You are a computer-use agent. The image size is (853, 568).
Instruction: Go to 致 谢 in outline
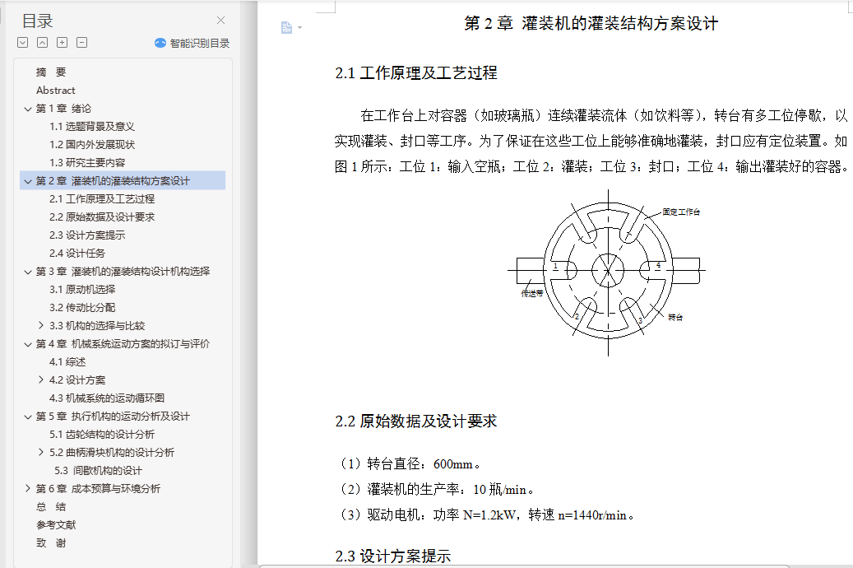point(51,543)
